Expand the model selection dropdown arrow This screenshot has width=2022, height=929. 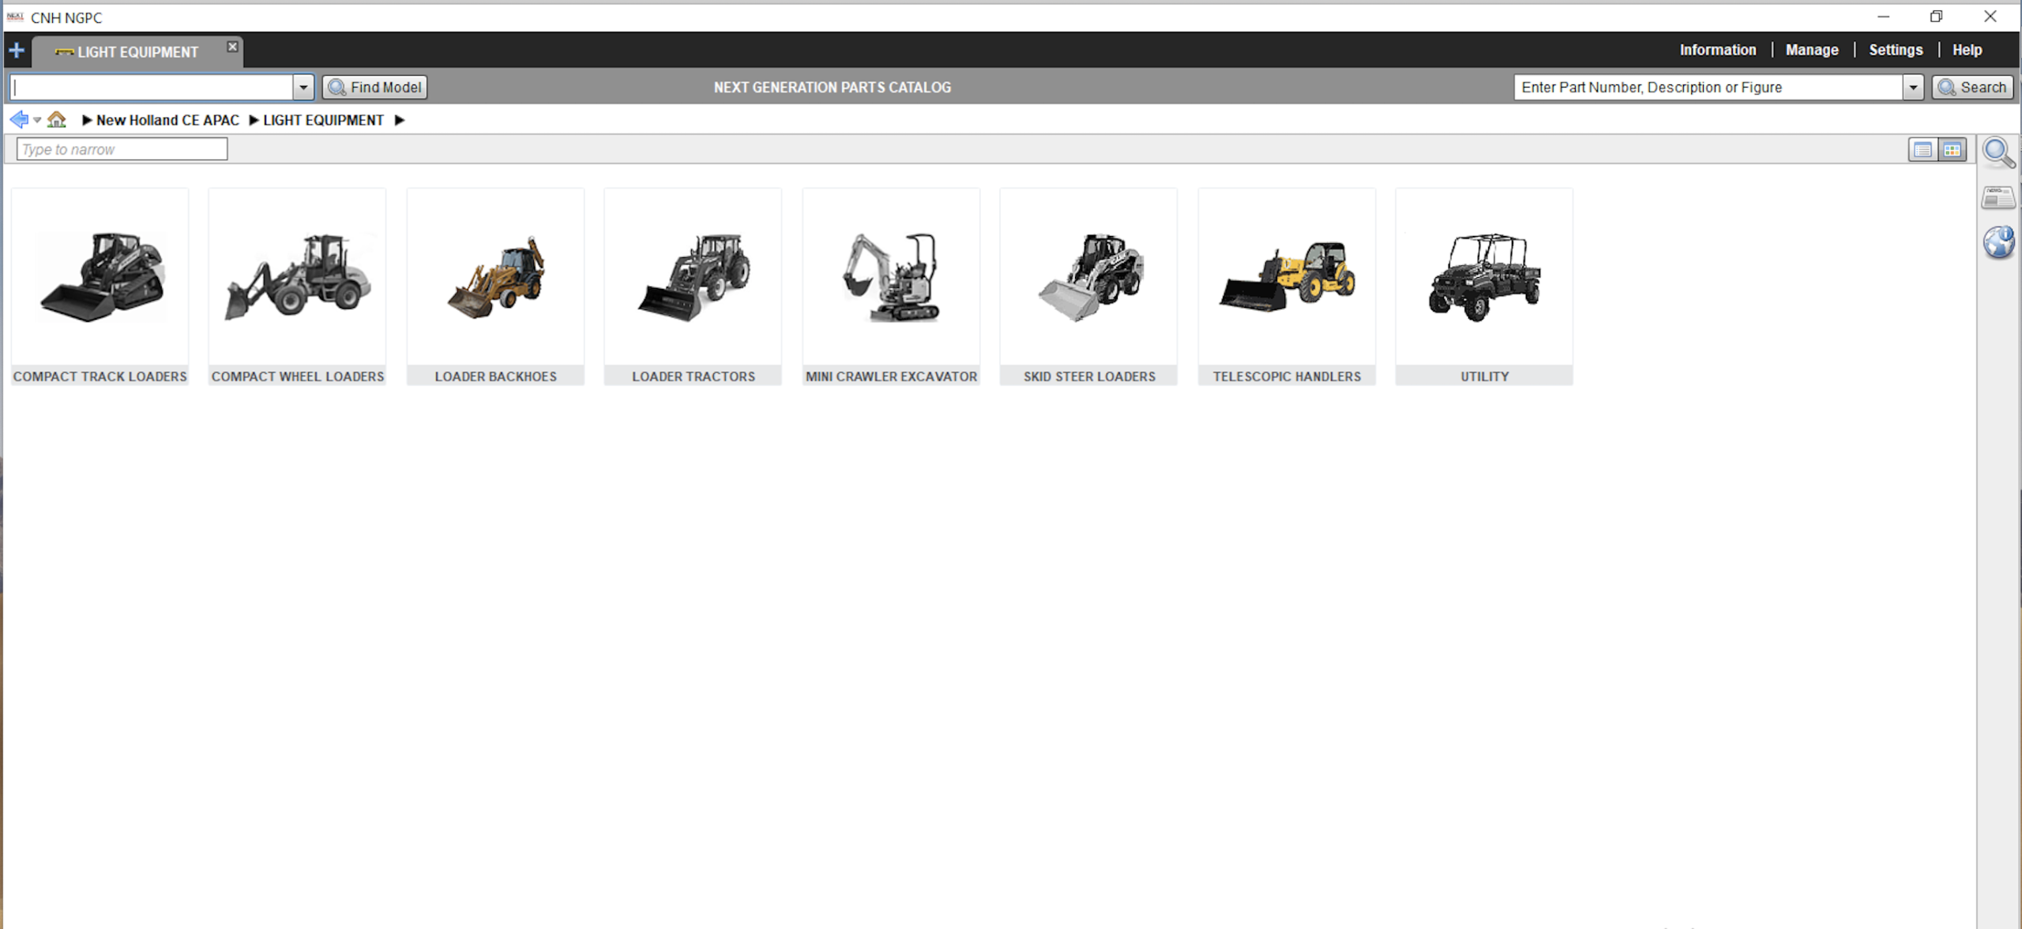(x=303, y=87)
